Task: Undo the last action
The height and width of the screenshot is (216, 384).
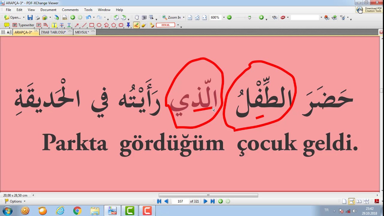Action: (88, 17)
